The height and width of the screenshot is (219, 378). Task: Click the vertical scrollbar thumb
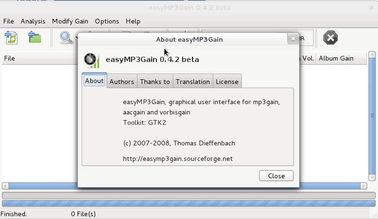tap(372, 116)
